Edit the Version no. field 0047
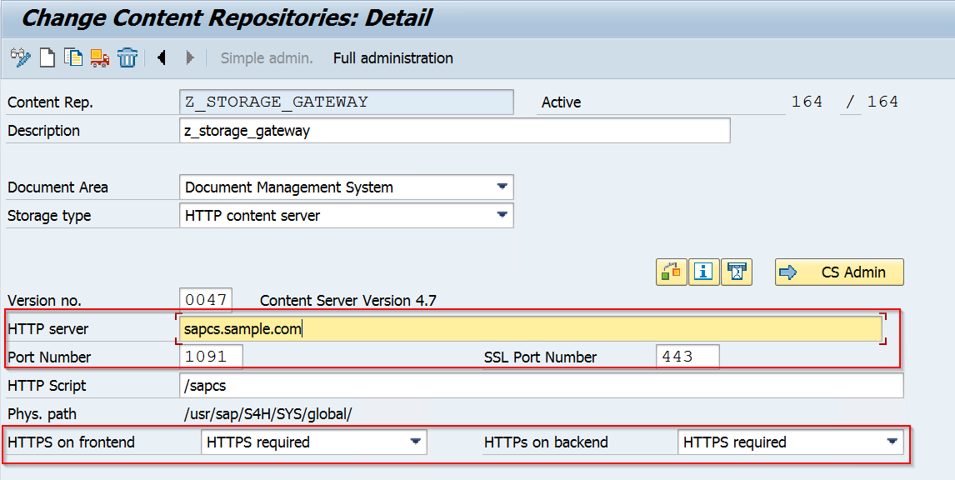 click(x=206, y=300)
